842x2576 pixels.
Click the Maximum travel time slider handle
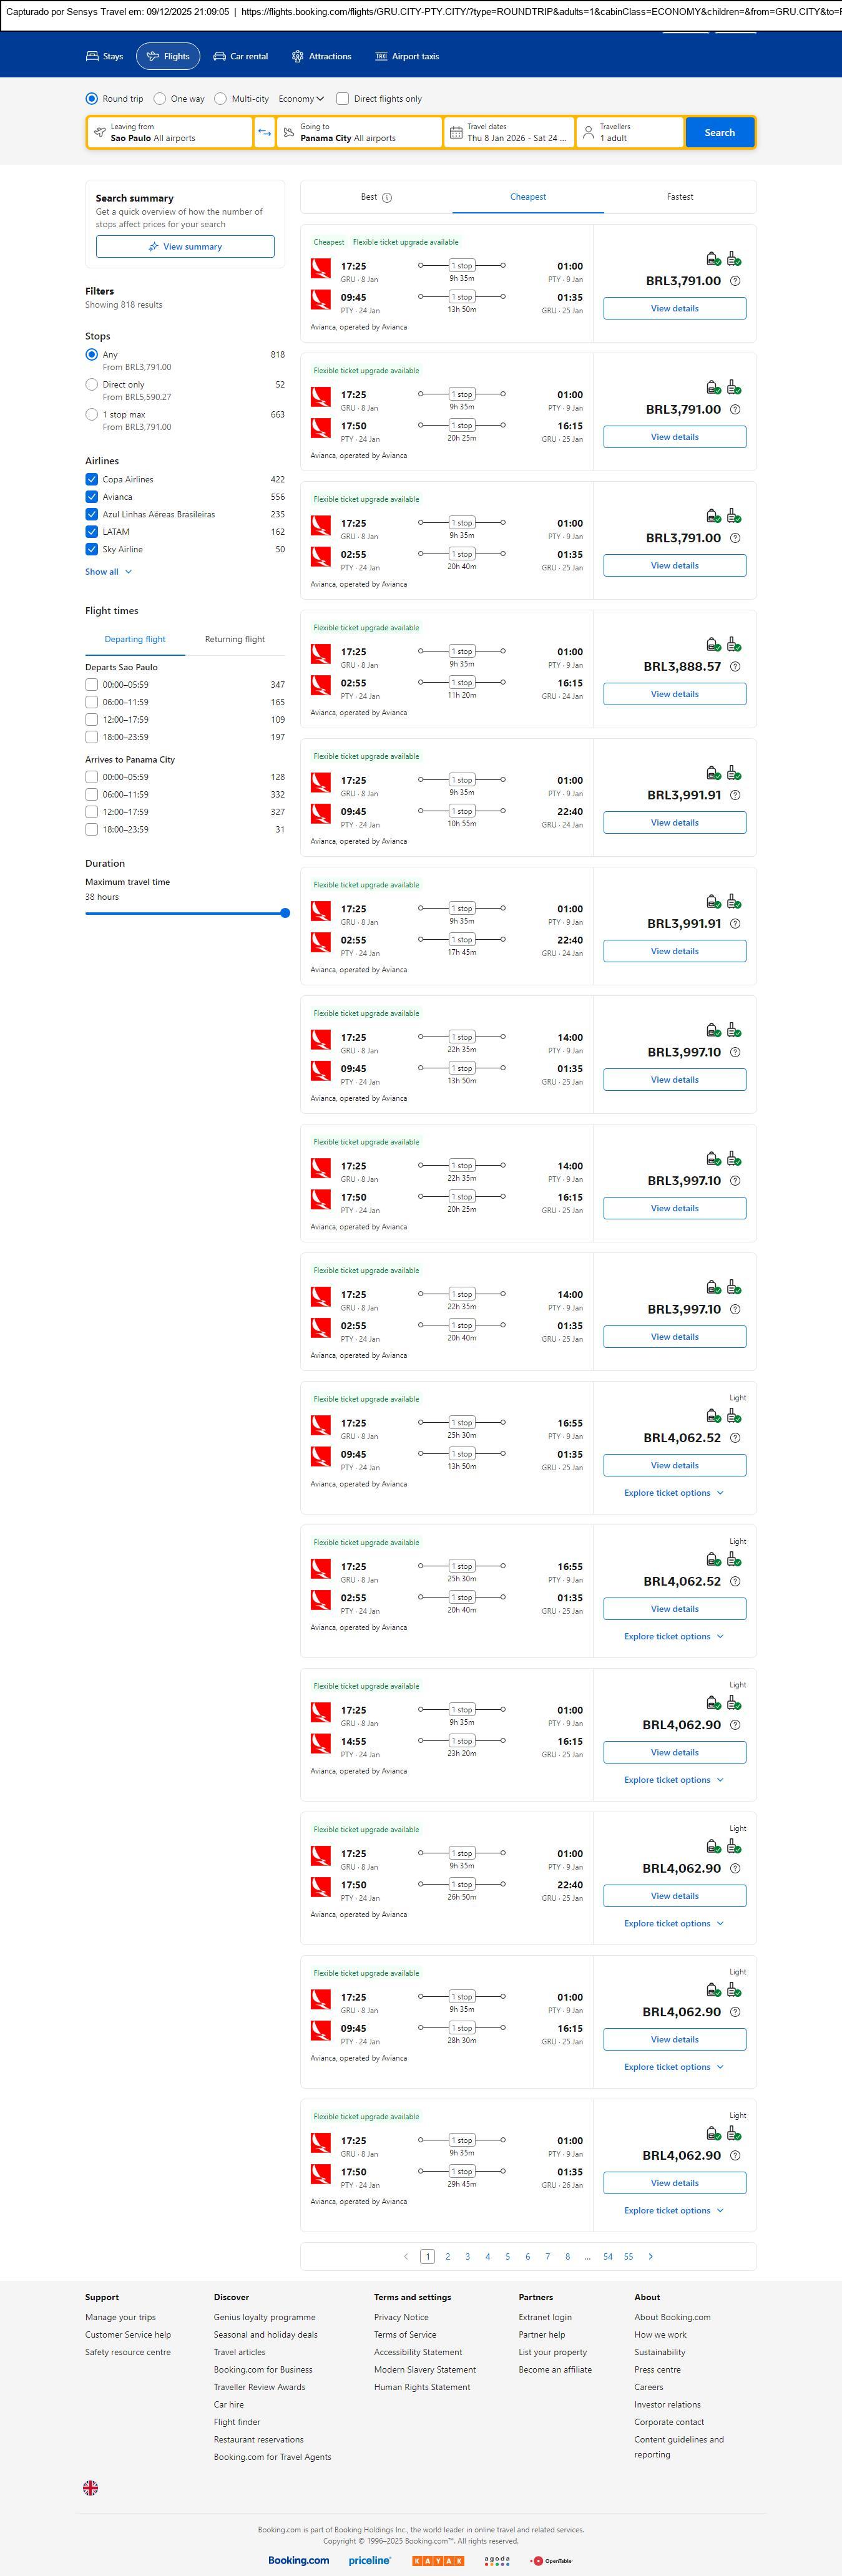285,913
